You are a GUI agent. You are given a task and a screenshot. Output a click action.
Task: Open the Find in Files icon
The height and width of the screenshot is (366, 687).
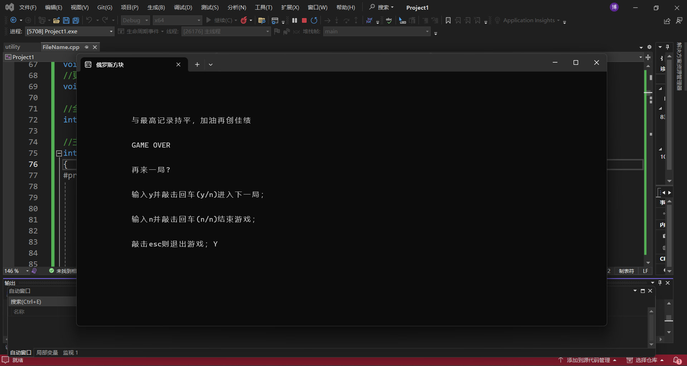[262, 20]
